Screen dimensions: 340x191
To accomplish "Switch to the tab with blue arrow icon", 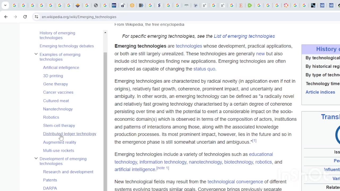I will 141,5.
